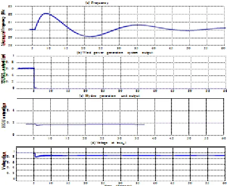The image size is (227, 186).
Task: Select the frequency curve's first peak
Action: [x=46, y=13]
